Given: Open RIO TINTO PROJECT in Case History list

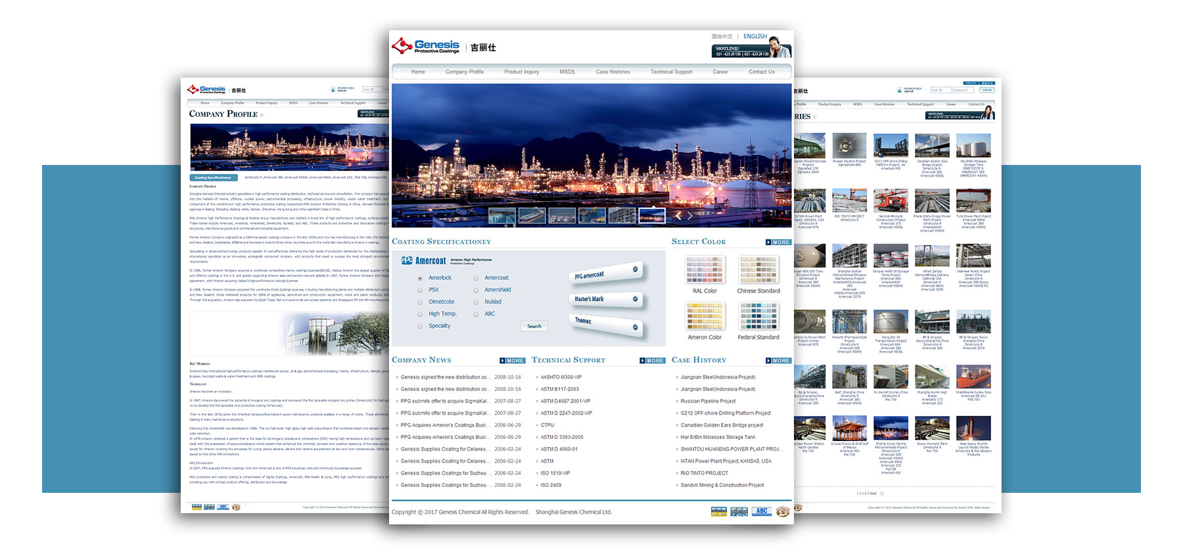Looking at the screenshot, I should point(704,473).
